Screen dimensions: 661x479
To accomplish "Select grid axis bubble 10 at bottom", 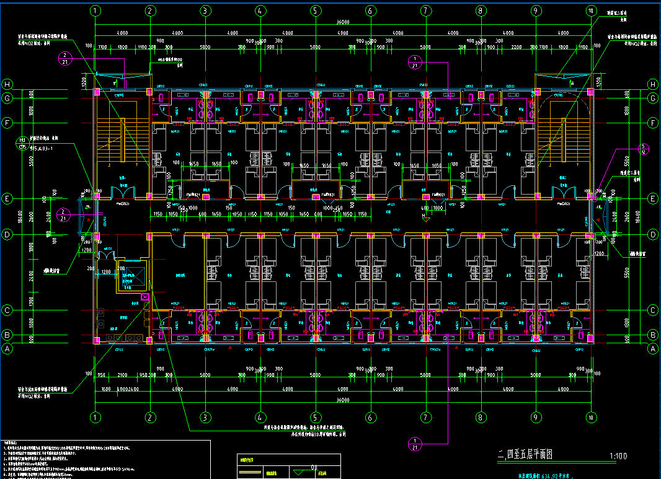I will pos(590,417).
